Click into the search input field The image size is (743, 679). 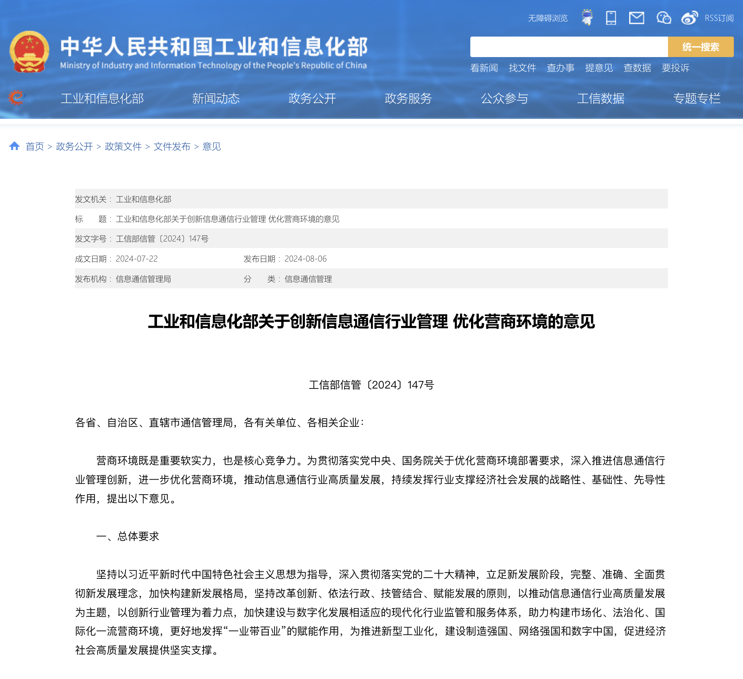tap(568, 47)
